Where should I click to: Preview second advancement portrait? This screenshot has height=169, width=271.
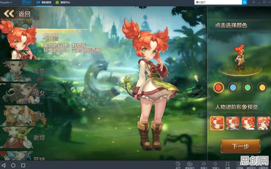click(x=233, y=123)
